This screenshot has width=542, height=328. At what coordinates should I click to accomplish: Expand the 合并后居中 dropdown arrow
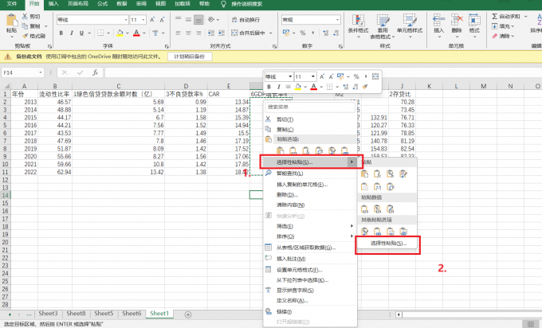click(x=271, y=33)
